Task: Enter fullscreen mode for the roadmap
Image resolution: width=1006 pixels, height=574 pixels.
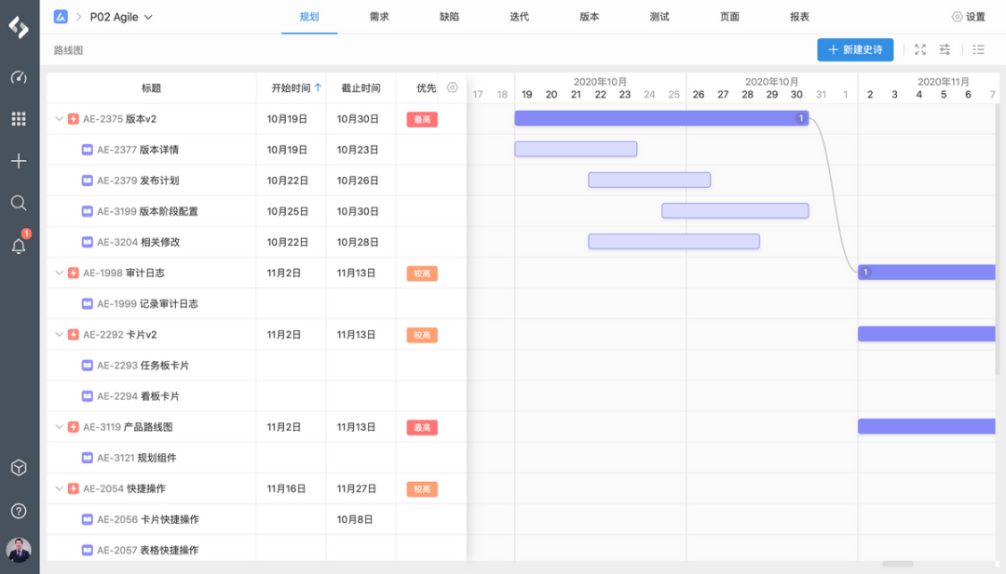Action: click(920, 50)
